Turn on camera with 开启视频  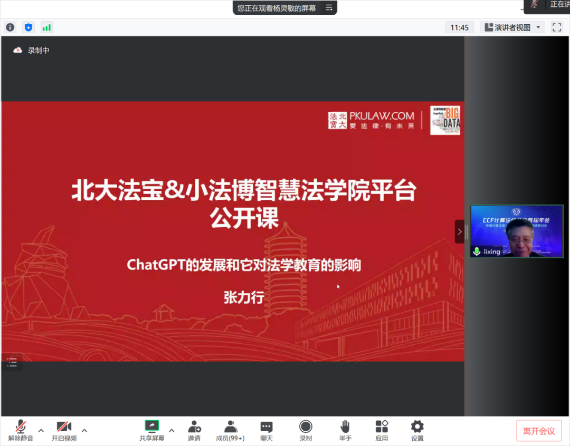pyautogui.click(x=64, y=431)
